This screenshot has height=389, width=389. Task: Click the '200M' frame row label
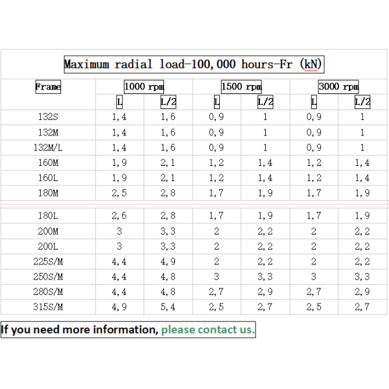(x=48, y=231)
